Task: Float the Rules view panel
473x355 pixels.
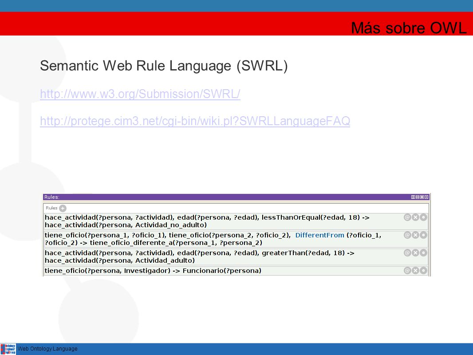Action: tap(422, 197)
